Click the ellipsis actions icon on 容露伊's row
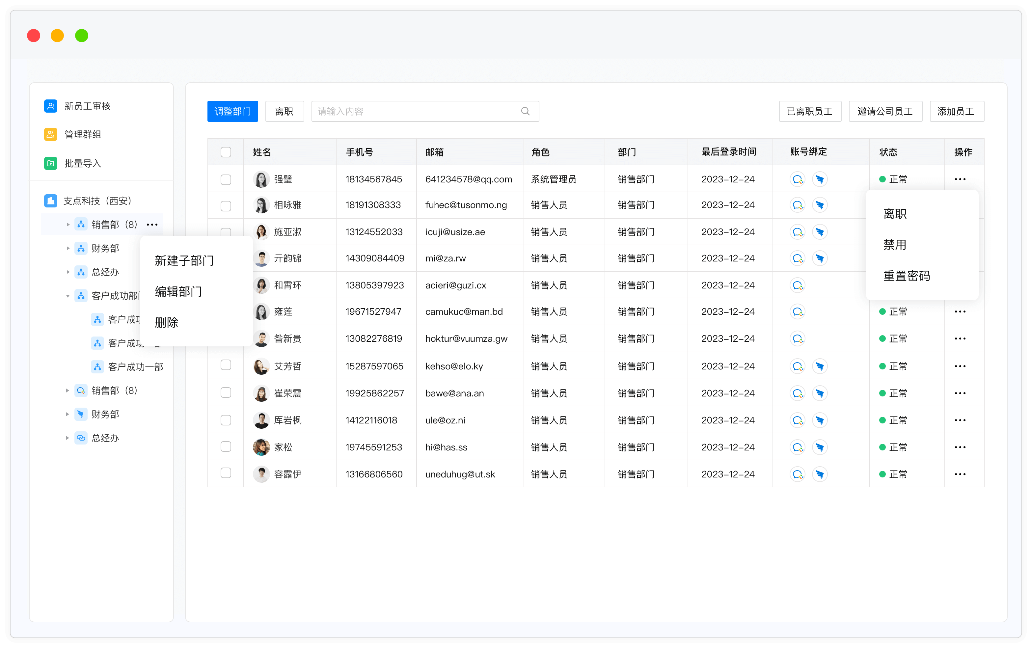Screen dimensions: 1032x648 coord(961,474)
